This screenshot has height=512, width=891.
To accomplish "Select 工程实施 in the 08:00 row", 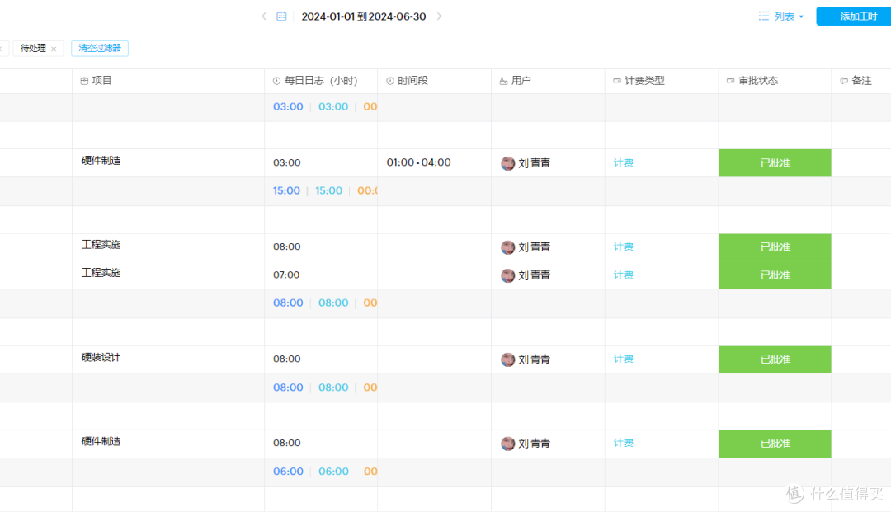I will tap(101, 245).
